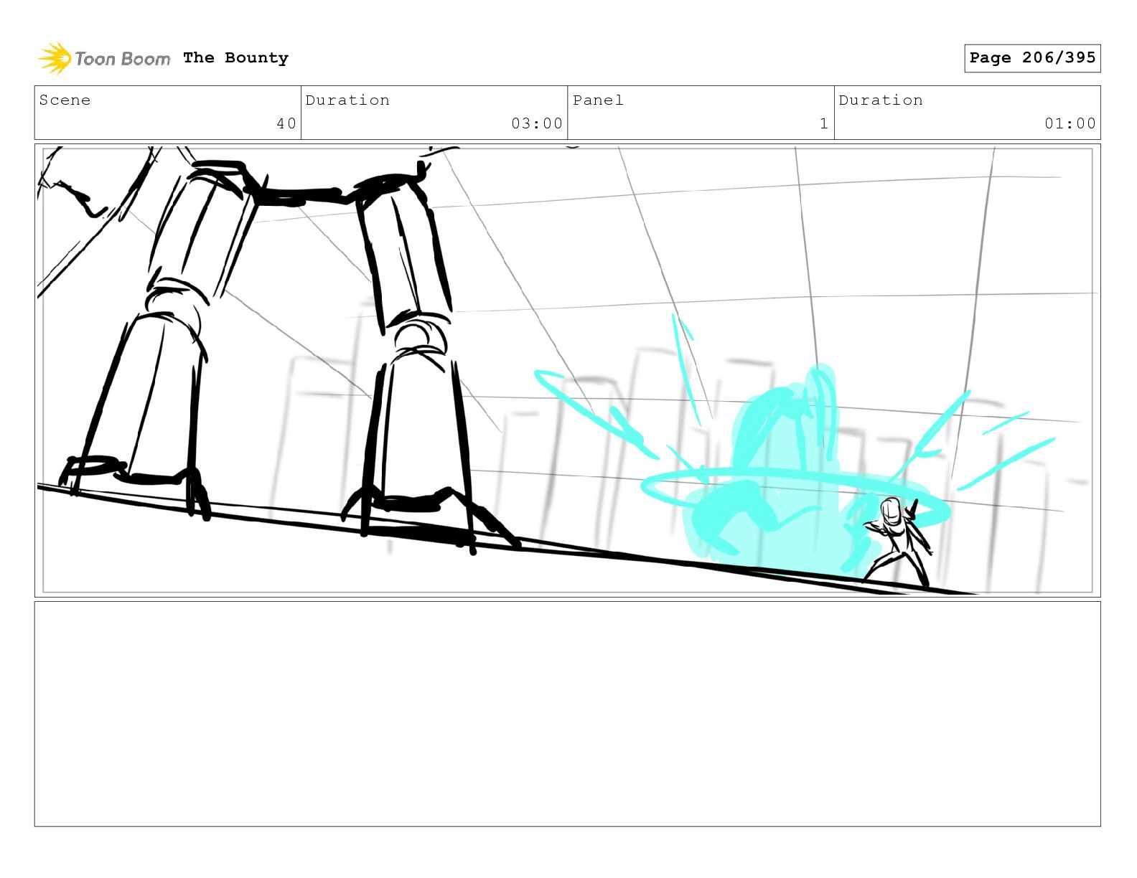Click the Toon Boom logo
The image size is (1137, 878).
click(x=104, y=58)
